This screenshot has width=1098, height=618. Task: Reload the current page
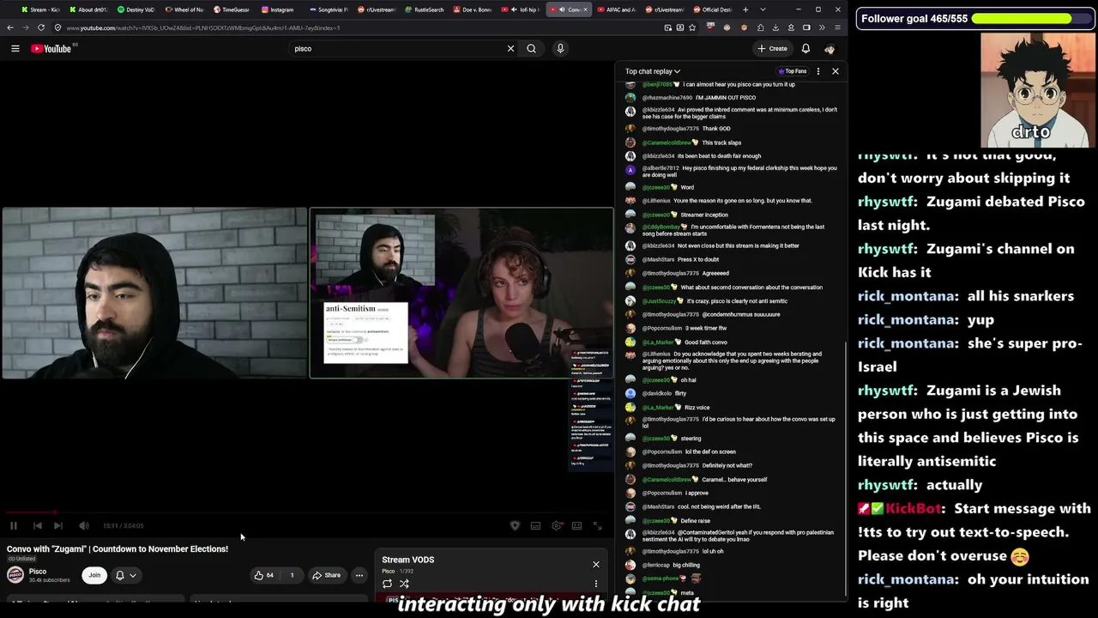(x=41, y=27)
